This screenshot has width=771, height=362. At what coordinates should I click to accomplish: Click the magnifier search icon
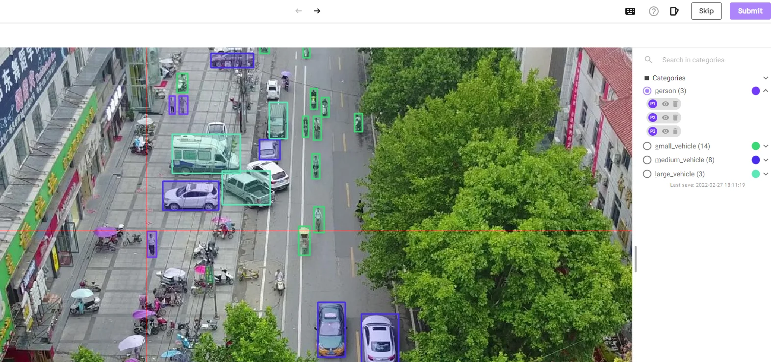(648, 60)
